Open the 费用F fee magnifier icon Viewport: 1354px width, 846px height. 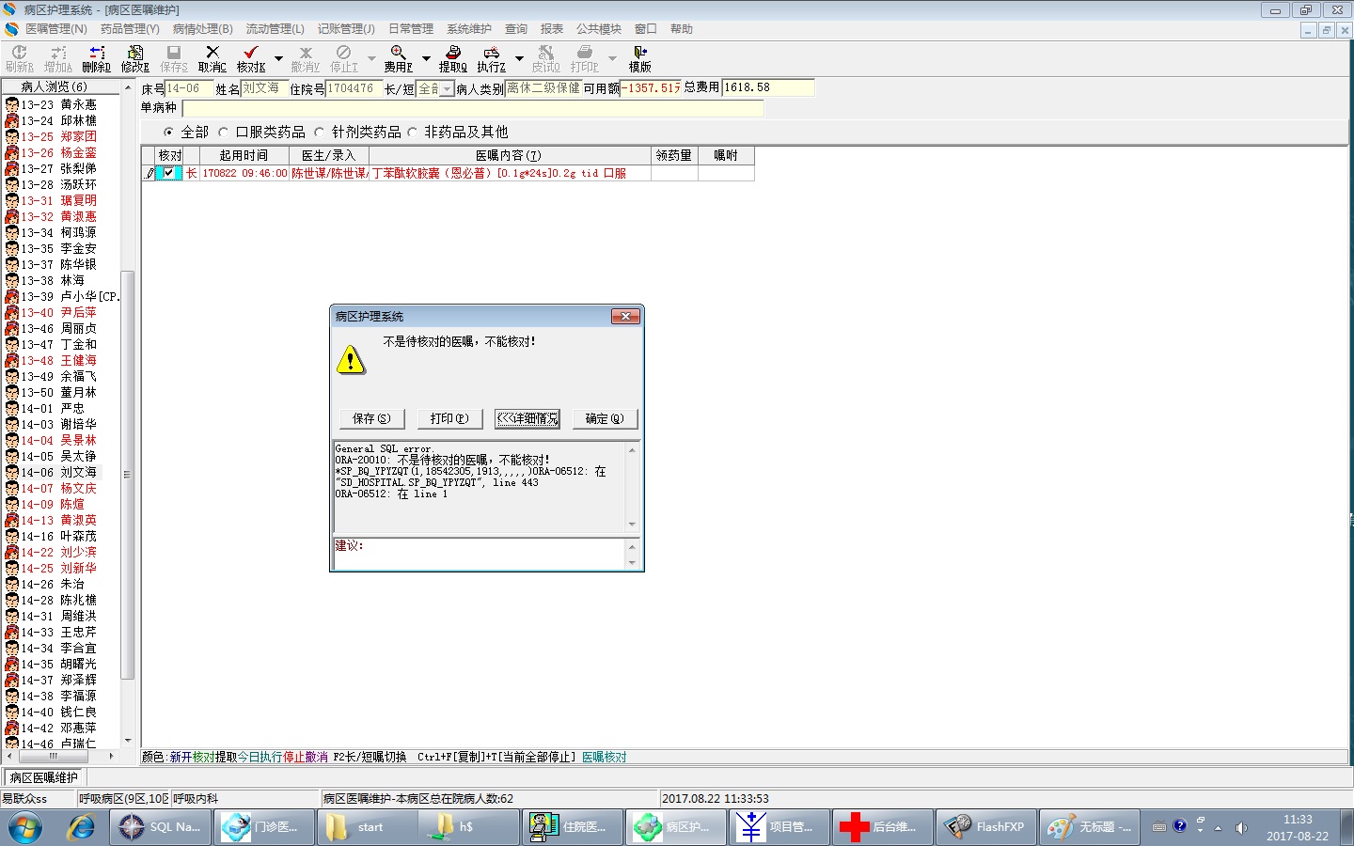pos(398,58)
